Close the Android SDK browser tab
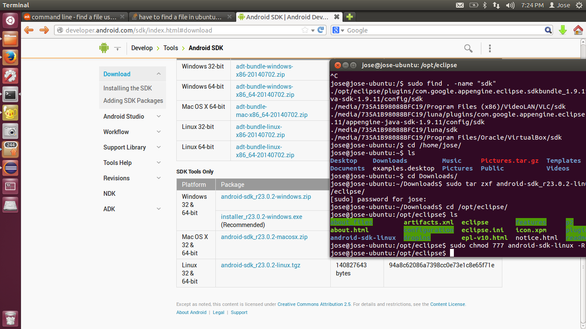Image resolution: width=586 pixels, height=329 pixels. (337, 17)
